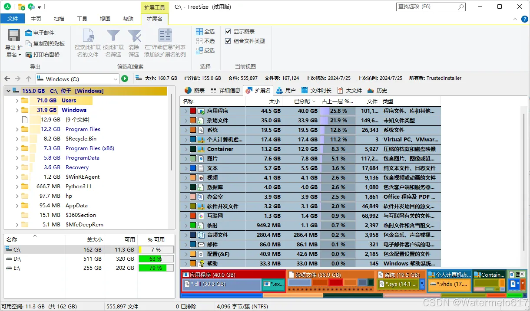The image size is (530, 311).
Task: Switch to the 扫描 ribbon tab
Action: [x=59, y=19]
